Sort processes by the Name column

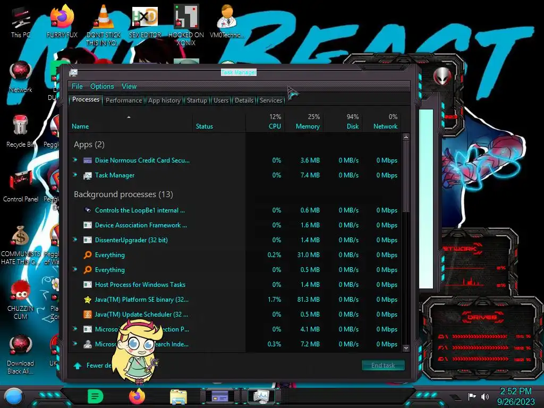click(131, 122)
